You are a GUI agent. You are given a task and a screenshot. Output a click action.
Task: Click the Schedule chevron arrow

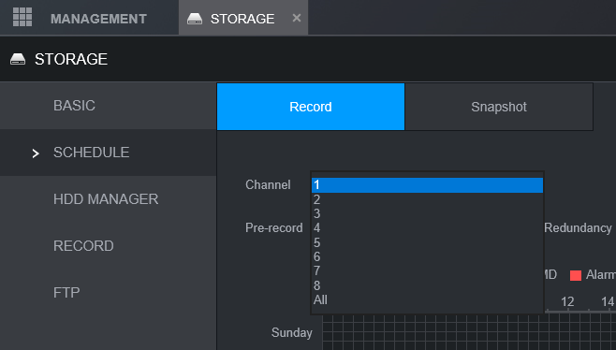pos(36,153)
